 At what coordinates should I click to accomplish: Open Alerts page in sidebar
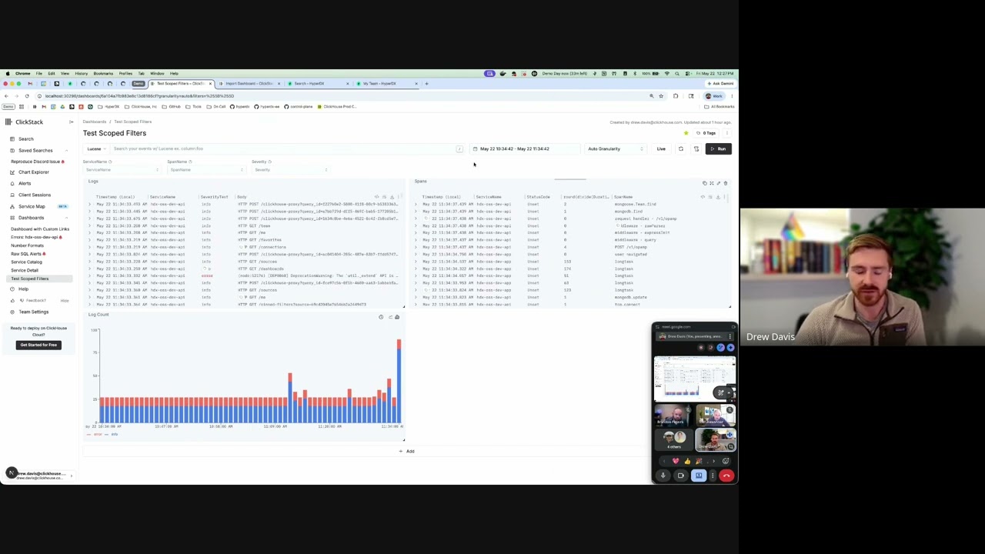pyautogui.click(x=25, y=183)
